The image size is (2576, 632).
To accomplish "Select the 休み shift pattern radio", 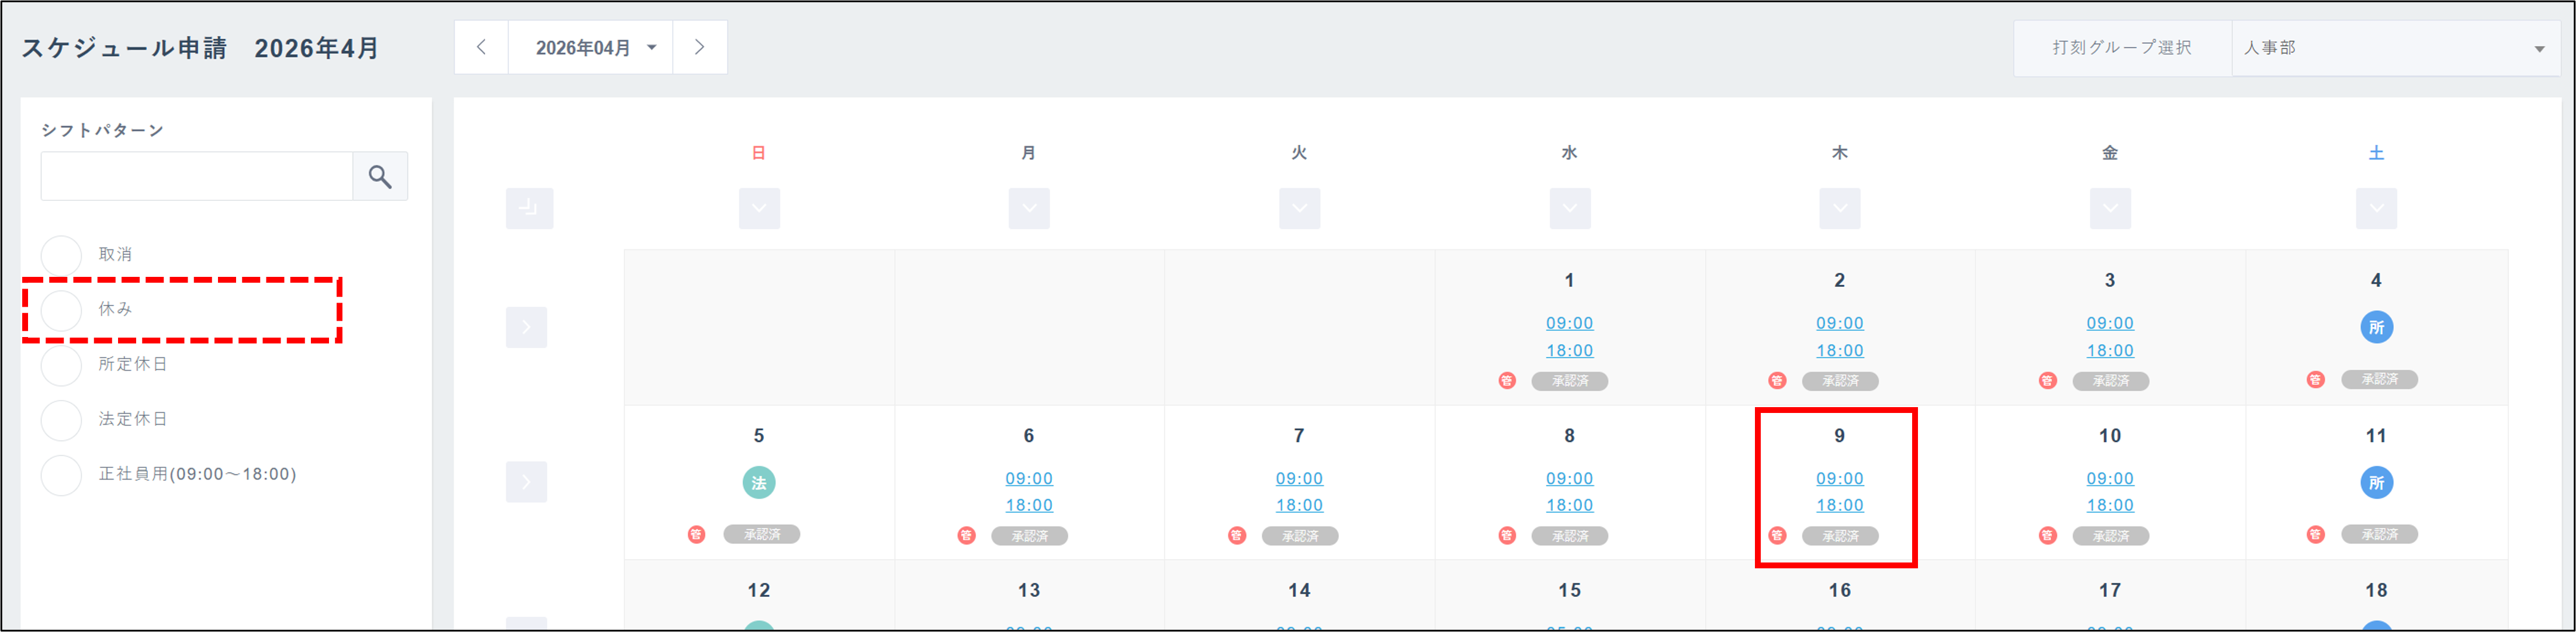I will click(62, 310).
